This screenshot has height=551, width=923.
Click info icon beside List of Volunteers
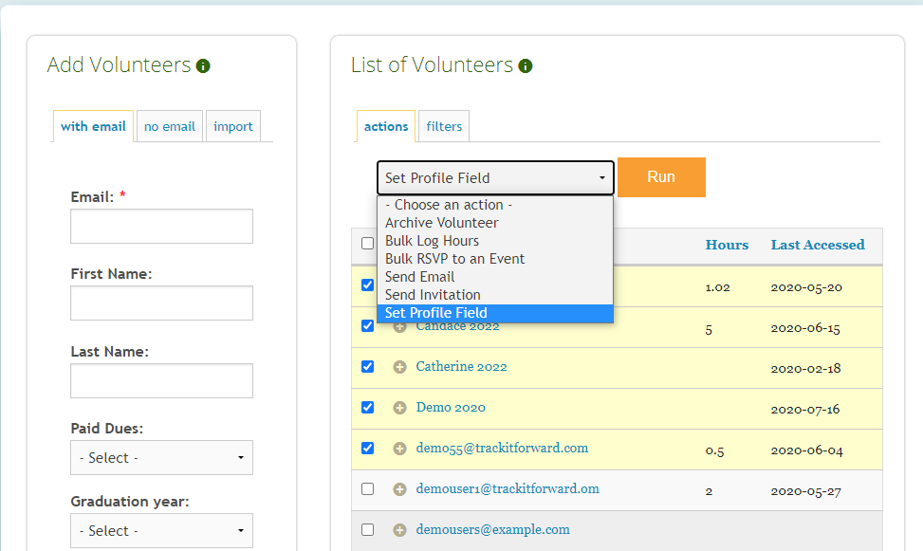point(526,66)
